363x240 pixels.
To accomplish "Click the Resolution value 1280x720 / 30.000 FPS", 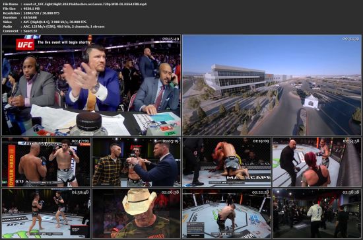I will 41,13.
